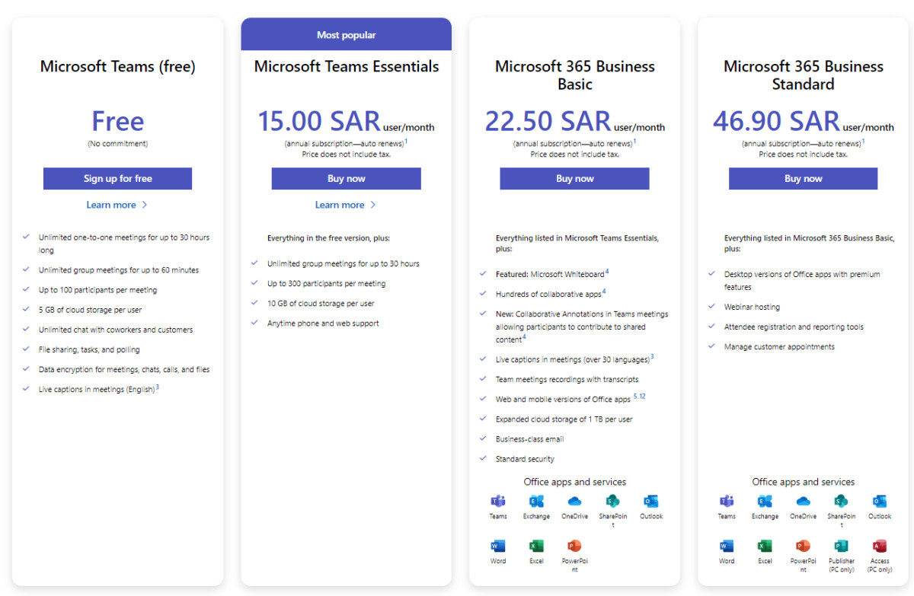Click Teams icon in Business Standard card
The width and height of the screenshot is (914, 596).
coord(727,502)
